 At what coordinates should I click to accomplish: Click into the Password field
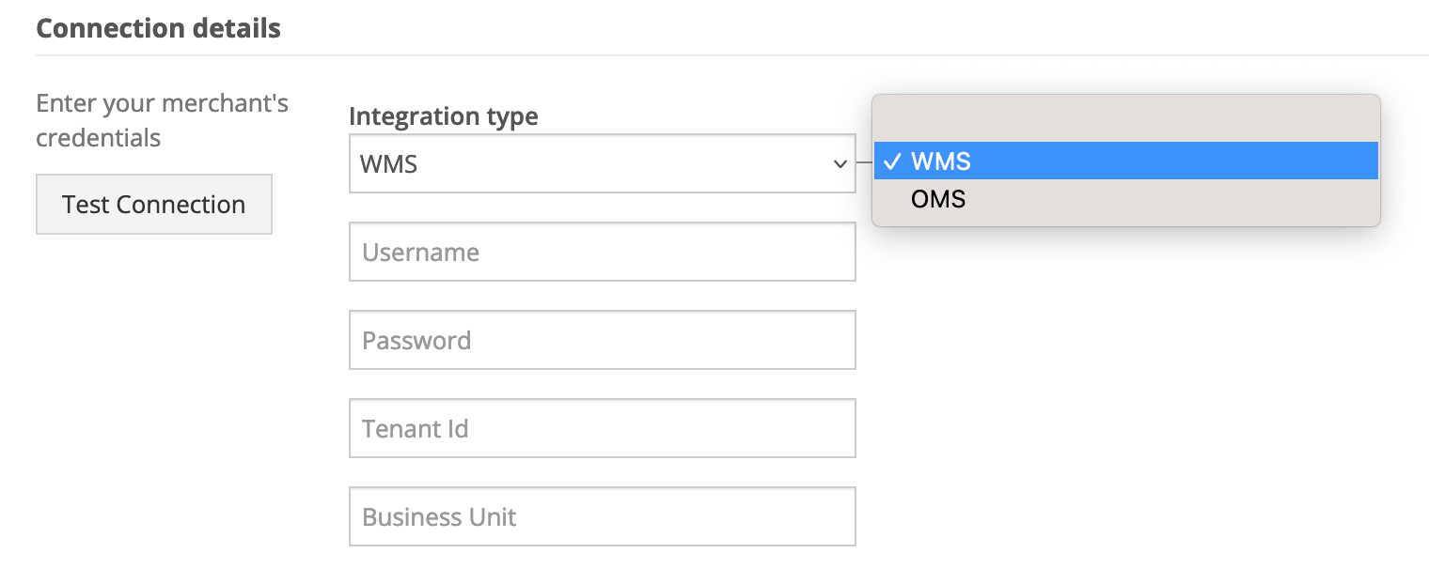602,340
